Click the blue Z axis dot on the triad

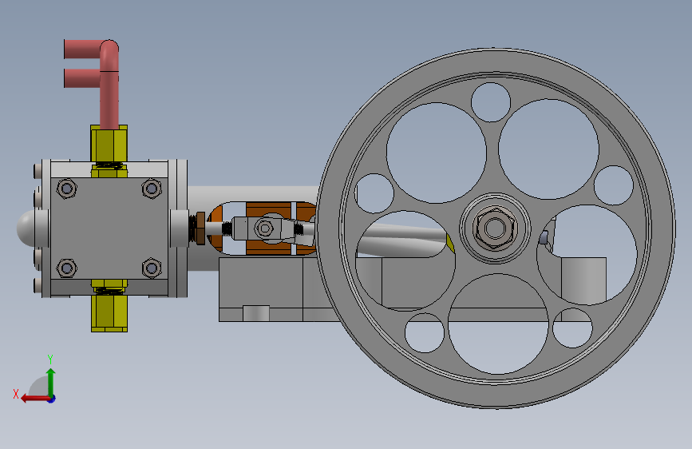[52, 399]
